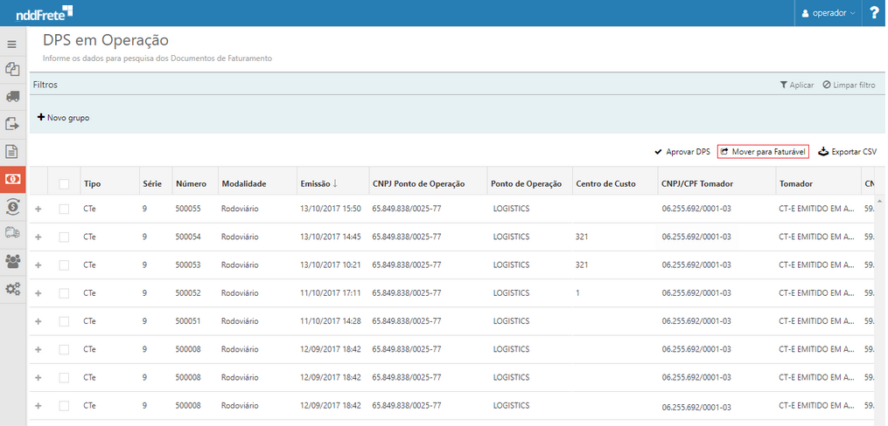Select all rows with the header checkbox

[x=64, y=184]
